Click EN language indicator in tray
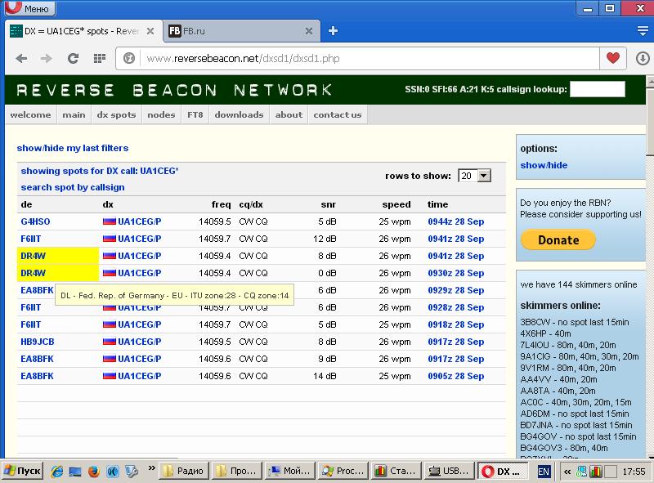This screenshot has height=483, width=654. pos(544,472)
